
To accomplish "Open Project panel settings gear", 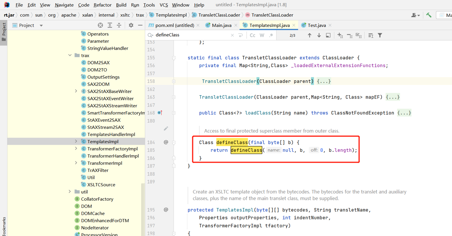I will coord(130,25).
